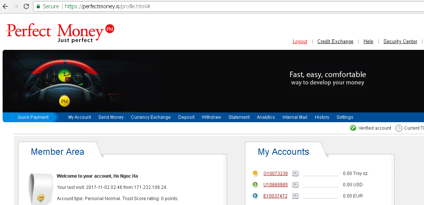The image size is (424, 205).
Task: Click the blue euro EUR account icon
Action: 255,196
